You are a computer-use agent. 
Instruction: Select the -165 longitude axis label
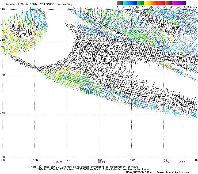[99, 160]
